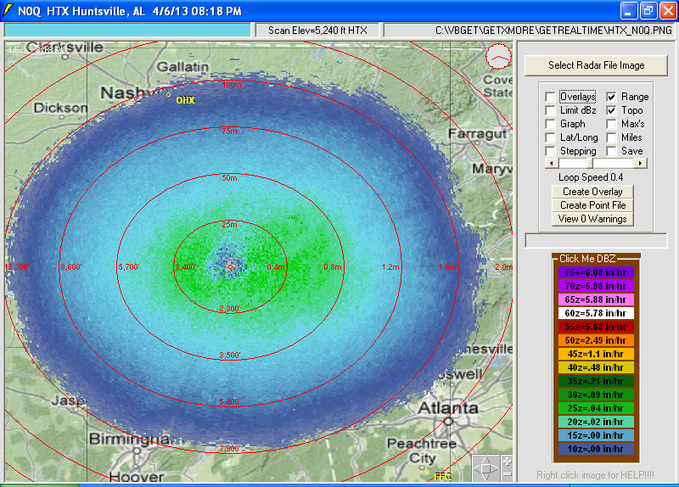Screen dimensions: 679x487
Task: Disable the Topo checkbox
Action: point(611,110)
